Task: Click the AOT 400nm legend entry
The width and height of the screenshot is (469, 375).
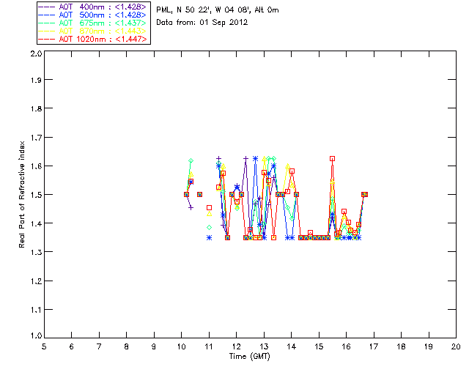Action: point(93,6)
